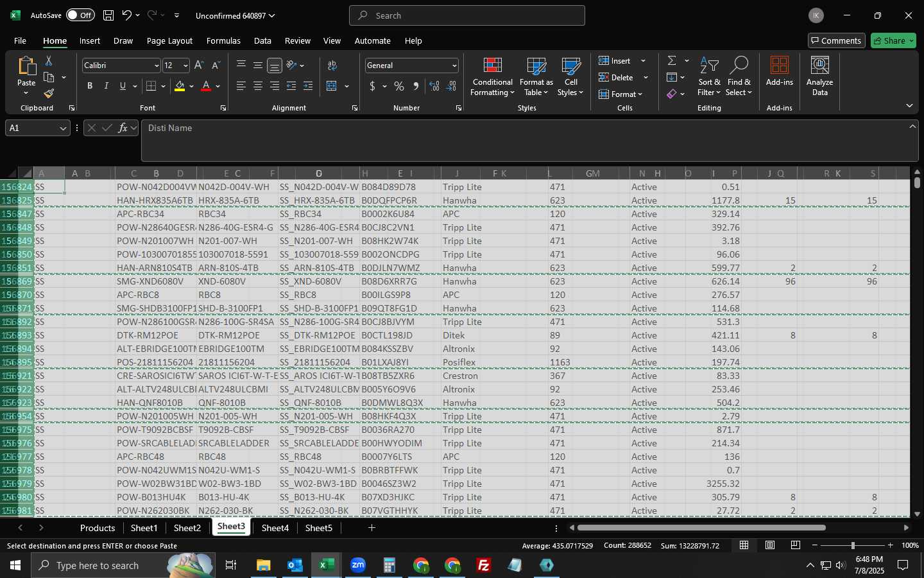Toggle Bold formatting
Image resolution: width=924 pixels, height=578 pixels.
tap(90, 86)
